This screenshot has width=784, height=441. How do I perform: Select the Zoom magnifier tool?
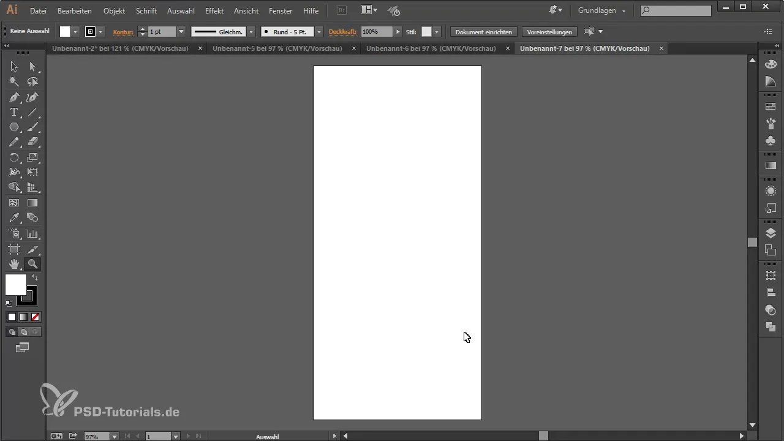[32, 264]
